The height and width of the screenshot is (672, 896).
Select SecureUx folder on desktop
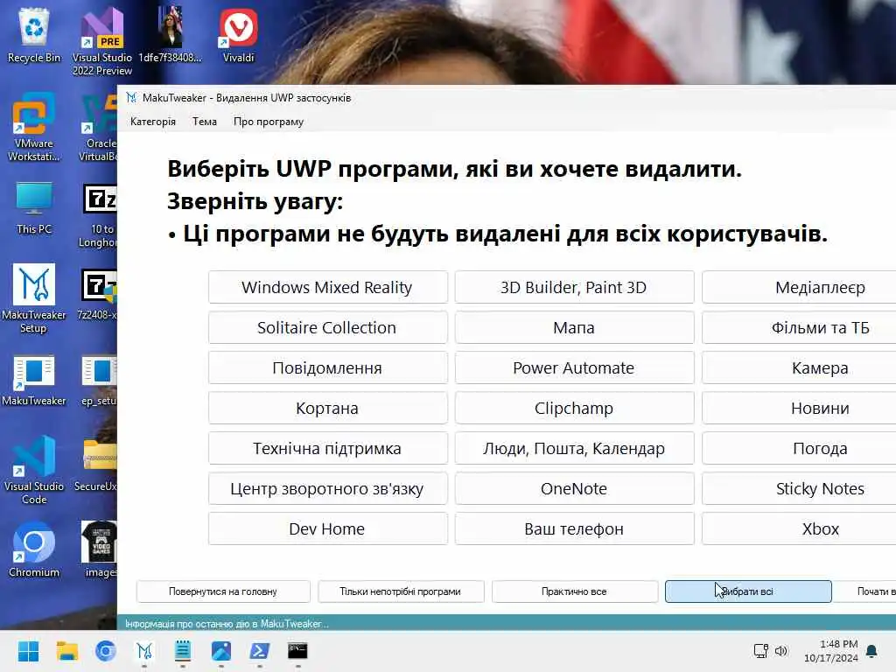pos(98,465)
